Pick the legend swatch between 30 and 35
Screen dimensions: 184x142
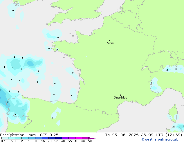(x=65, y=138)
